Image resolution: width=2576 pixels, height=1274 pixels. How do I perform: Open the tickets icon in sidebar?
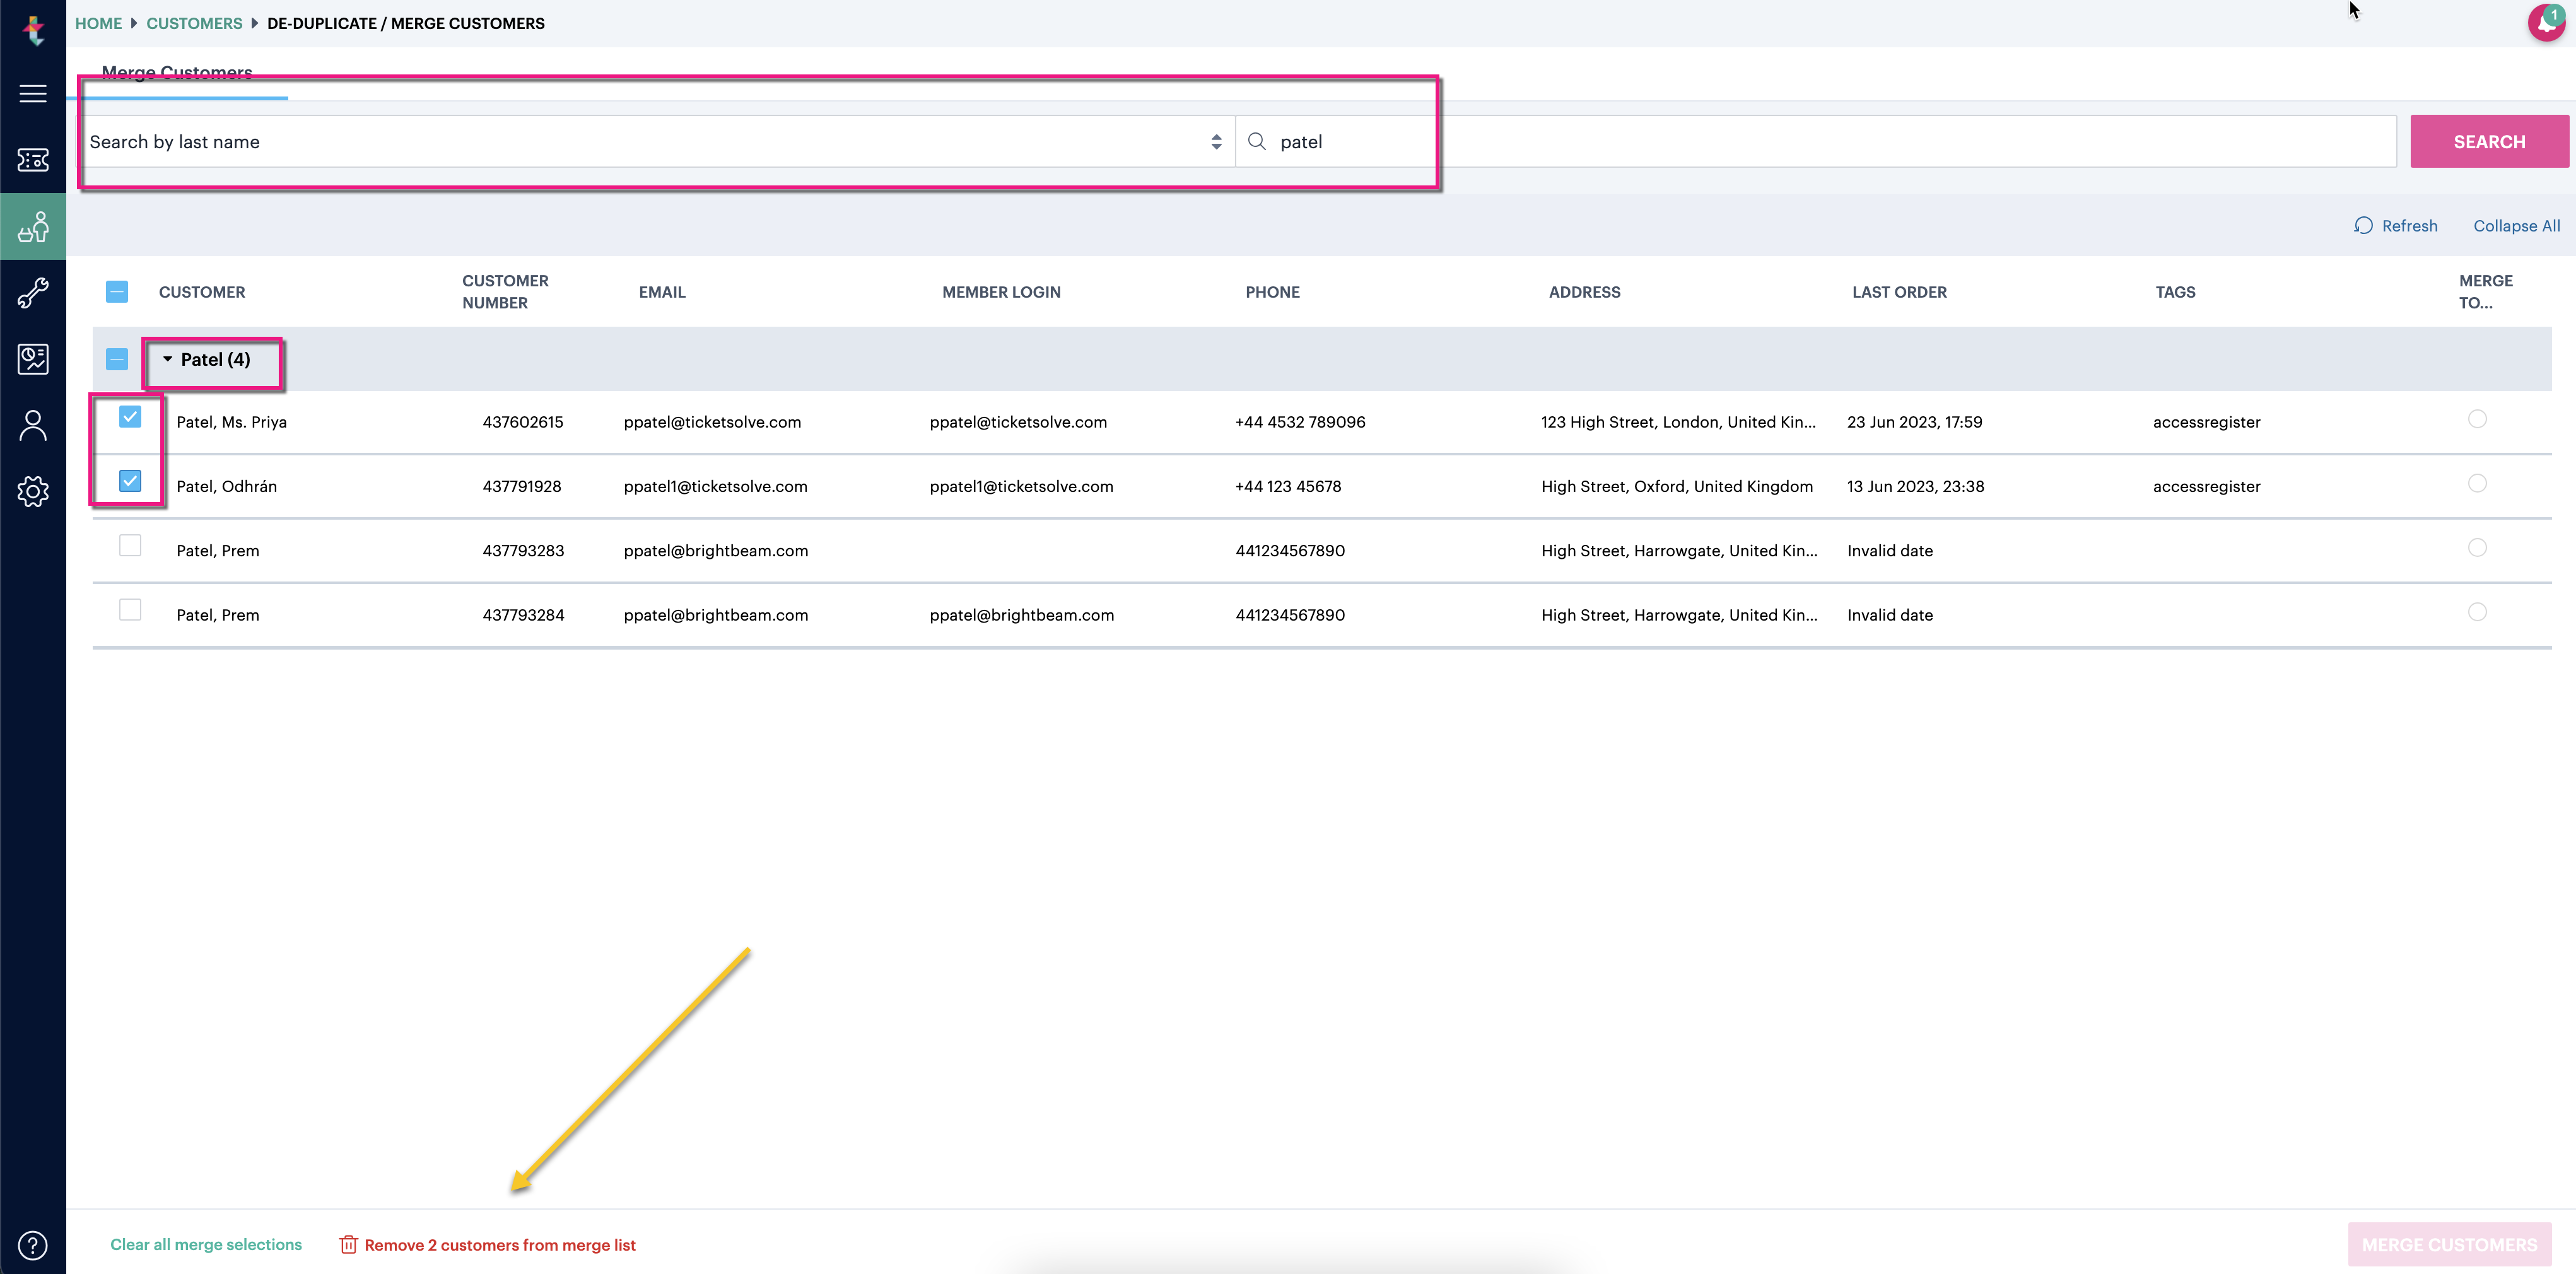[33, 160]
